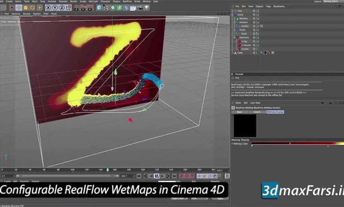Collapse the Scene node
344x207 pixels.
[x=233, y=15]
